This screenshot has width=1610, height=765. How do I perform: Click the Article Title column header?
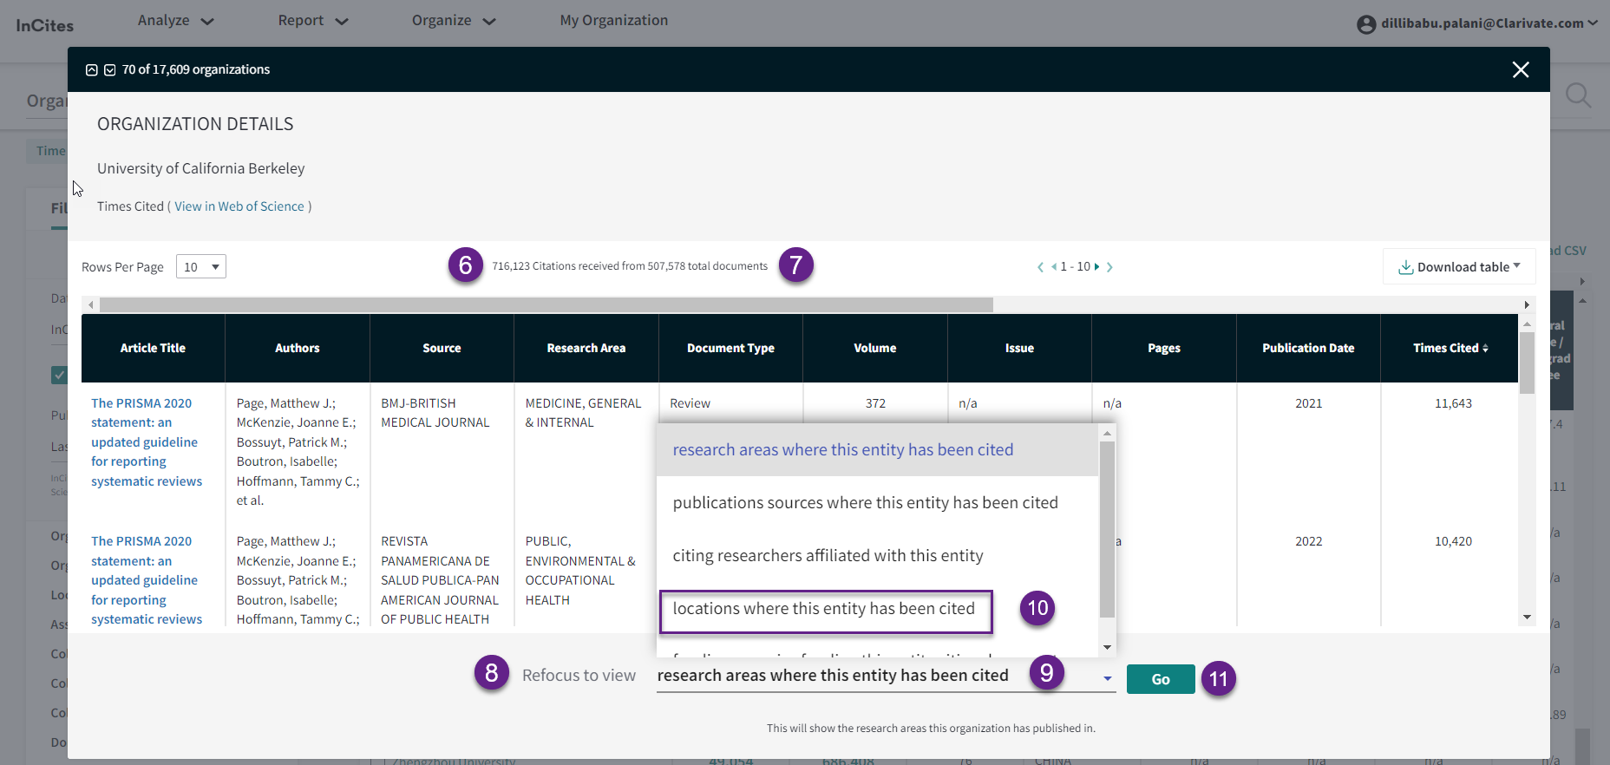(153, 348)
